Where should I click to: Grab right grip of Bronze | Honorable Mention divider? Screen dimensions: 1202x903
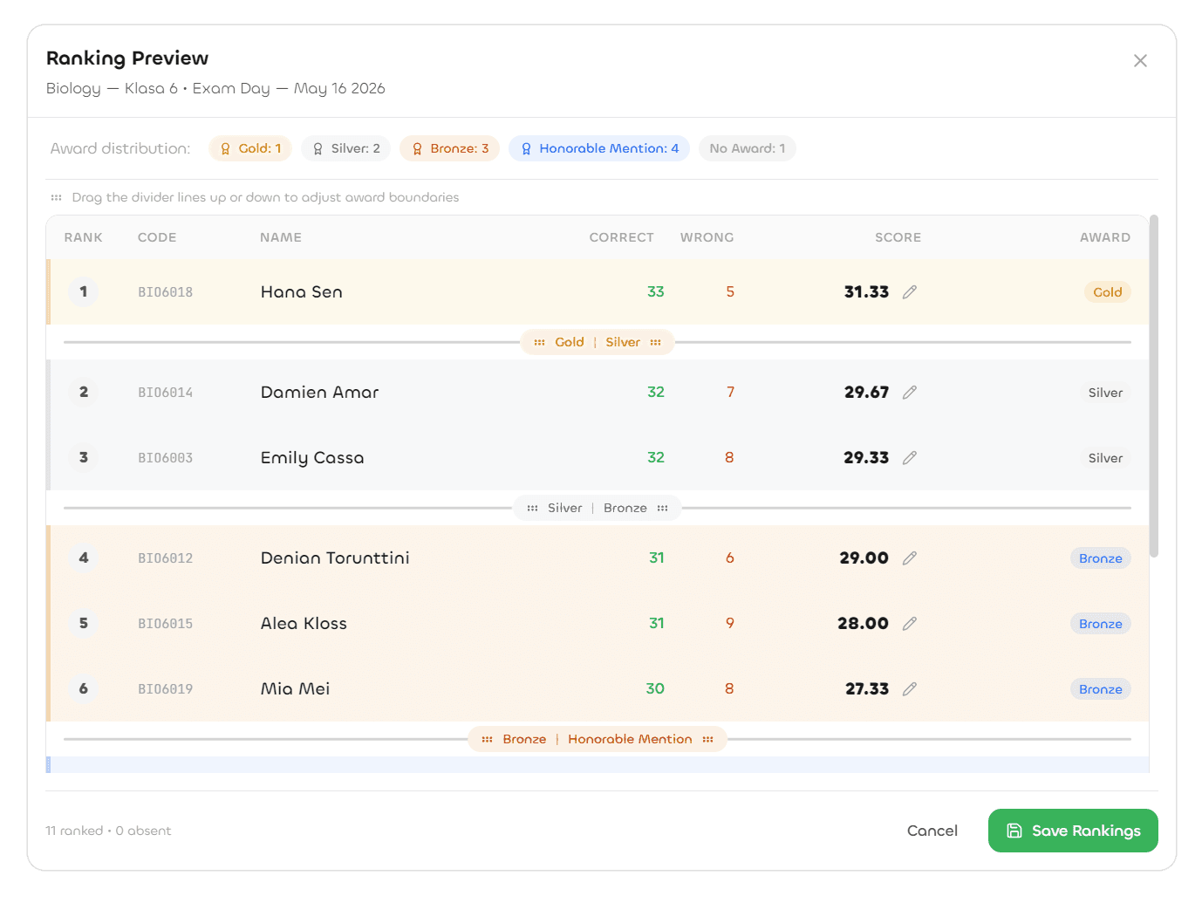707,739
